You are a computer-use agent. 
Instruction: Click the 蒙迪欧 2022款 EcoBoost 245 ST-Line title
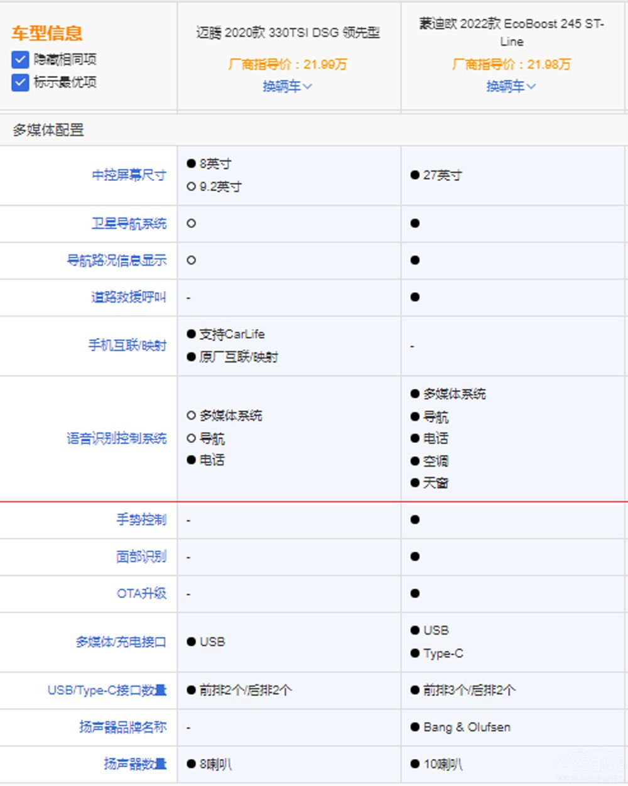pyautogui.click(x=511, y=33)
